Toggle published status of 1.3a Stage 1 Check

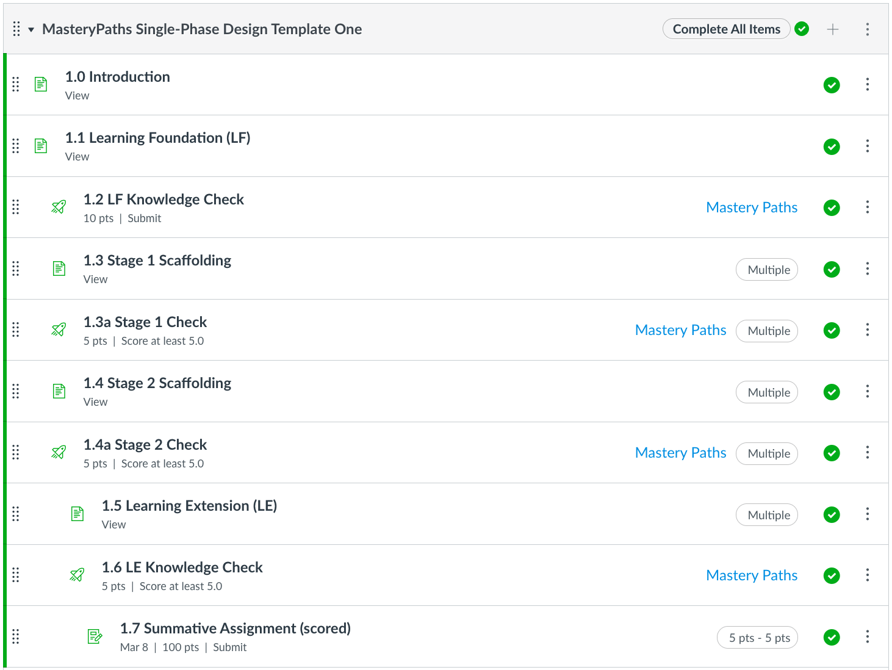832,330
